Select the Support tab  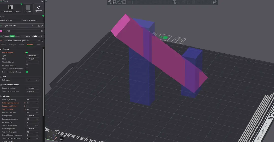point(30,45)
